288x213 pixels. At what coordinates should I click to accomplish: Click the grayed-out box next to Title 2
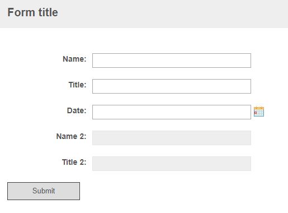point(172,164)
